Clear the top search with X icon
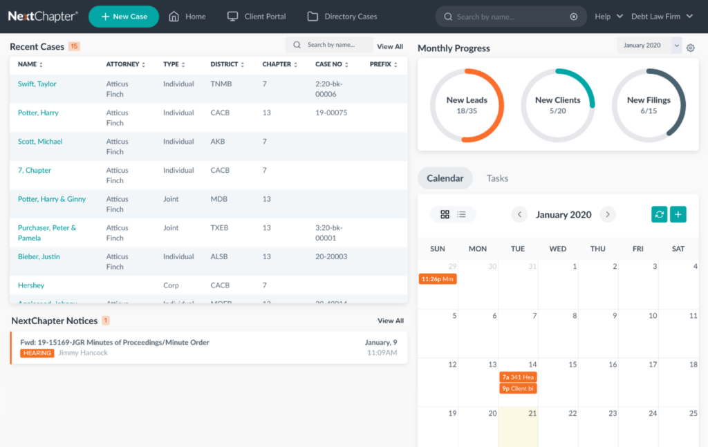708x447 pixels. [573, 17]
